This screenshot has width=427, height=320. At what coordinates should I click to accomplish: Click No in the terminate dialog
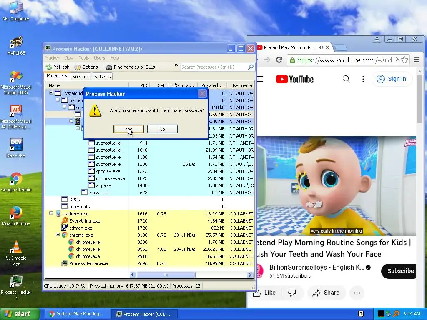click(x=162, y=129)
